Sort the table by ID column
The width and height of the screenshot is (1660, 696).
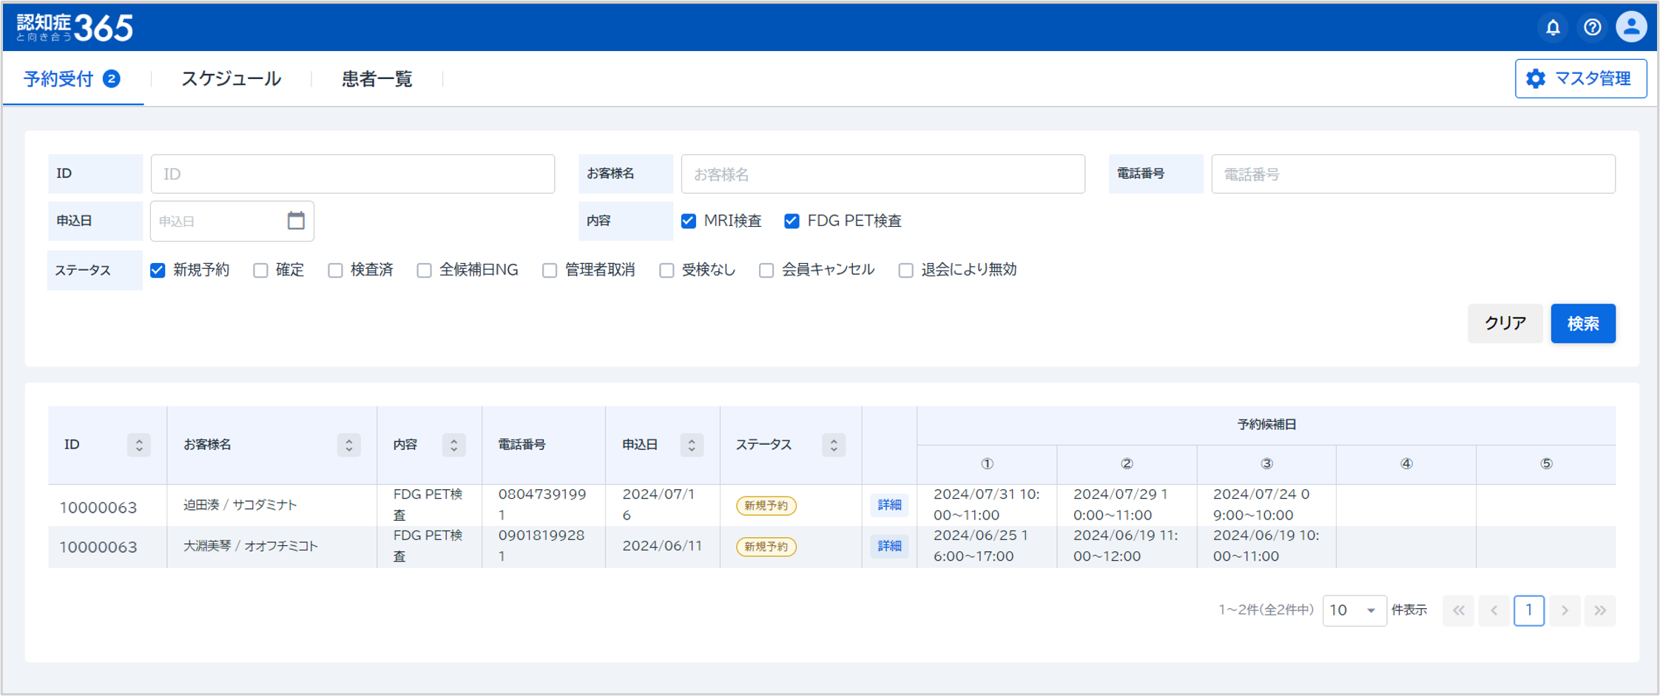138,445
